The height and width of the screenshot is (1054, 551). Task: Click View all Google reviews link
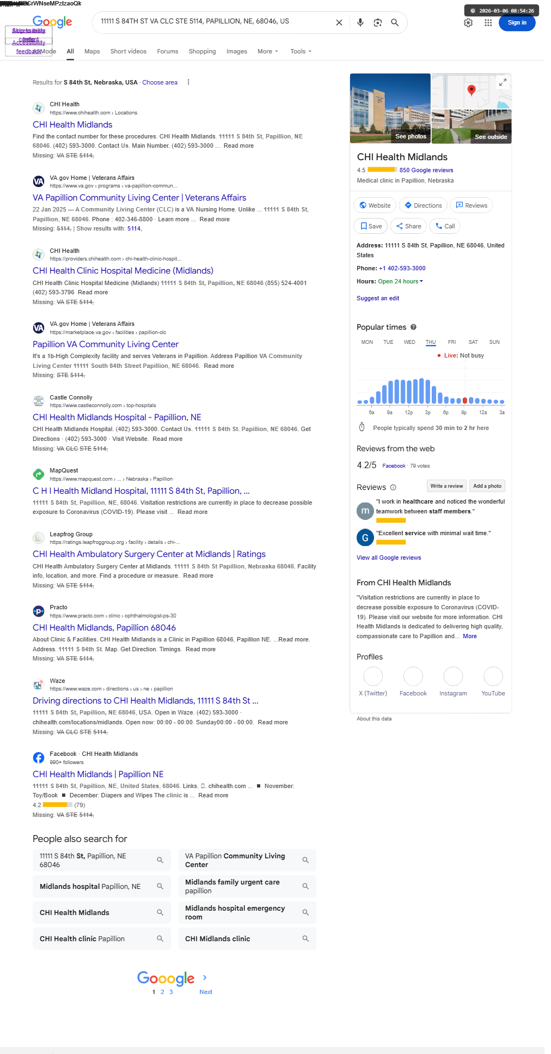pos(389,558)
